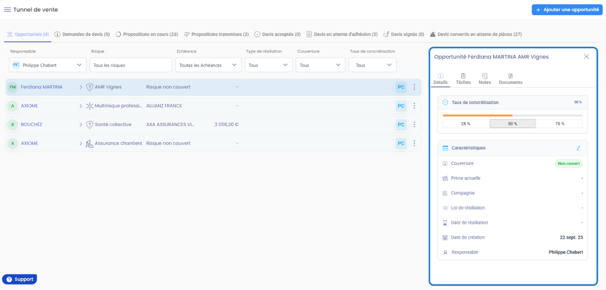Click Philippe Chabert in the Responsable row
Image resolution: width=606 pixels, height=290 pixels.
coord(566,252)
